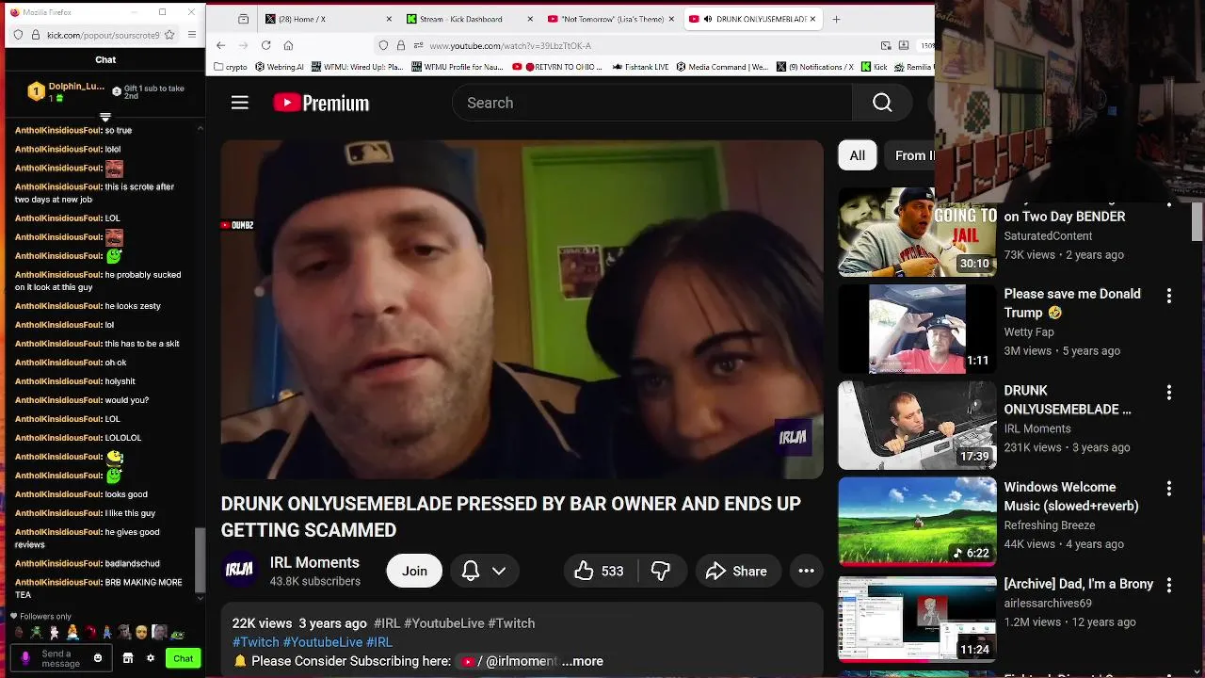Open the Windows Welcome Music thumbnail

917,522
